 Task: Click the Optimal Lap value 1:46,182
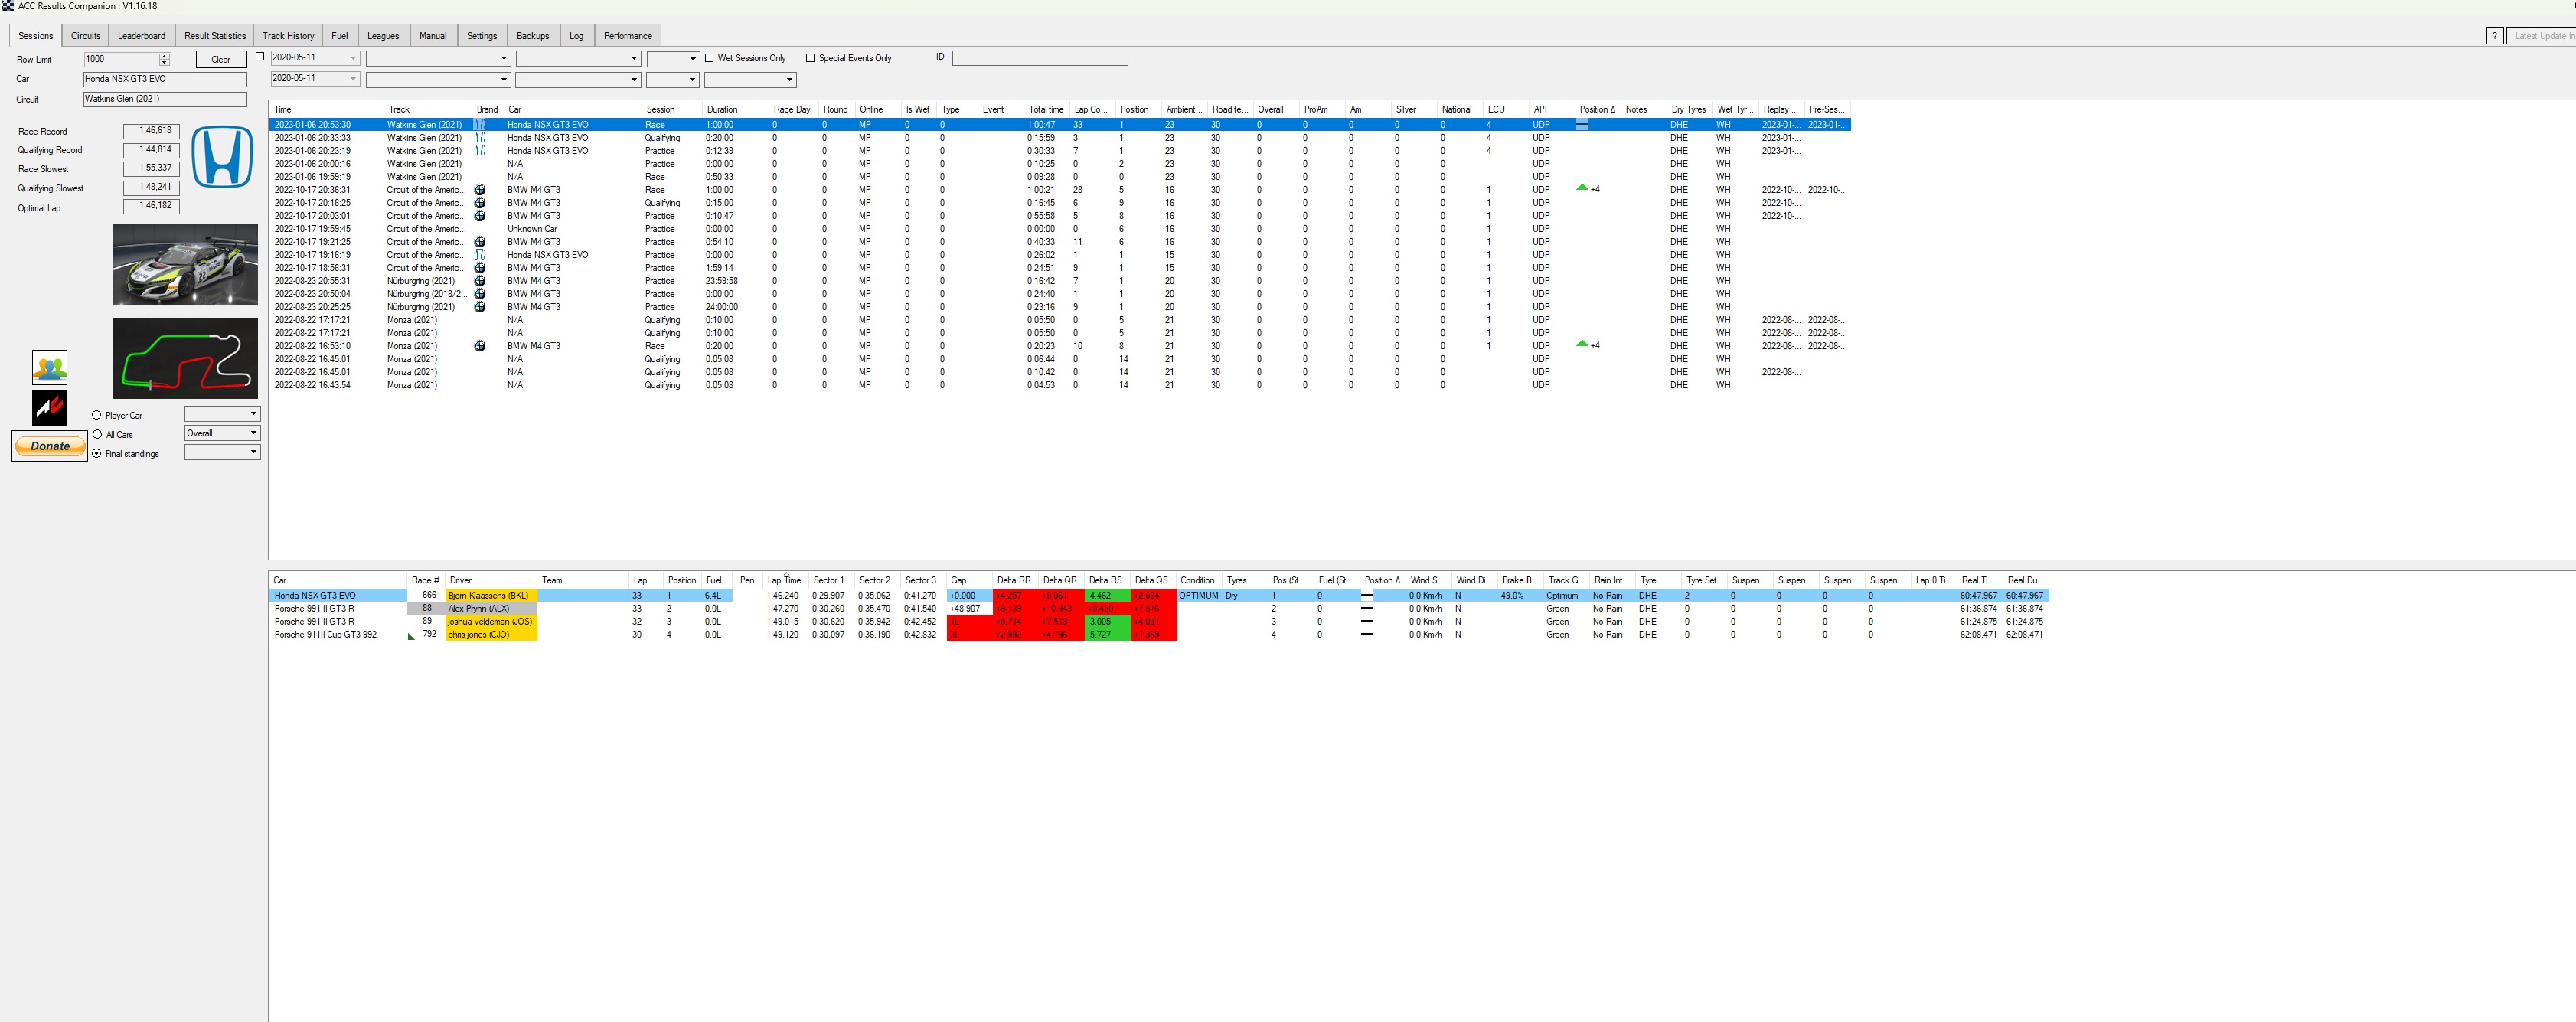(x=152, y=206)
